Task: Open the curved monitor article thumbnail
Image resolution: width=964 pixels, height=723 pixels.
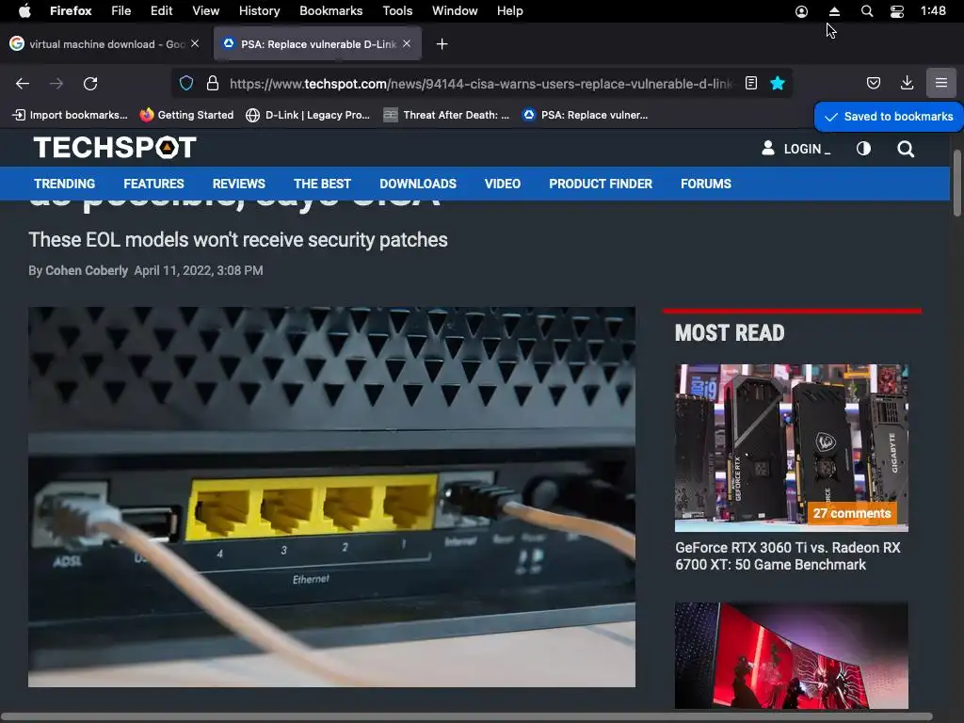Action: tap(791, 655)
